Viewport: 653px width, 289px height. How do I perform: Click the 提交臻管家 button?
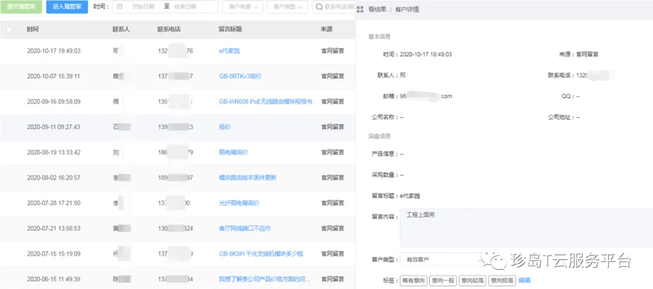tap(21, 7)
